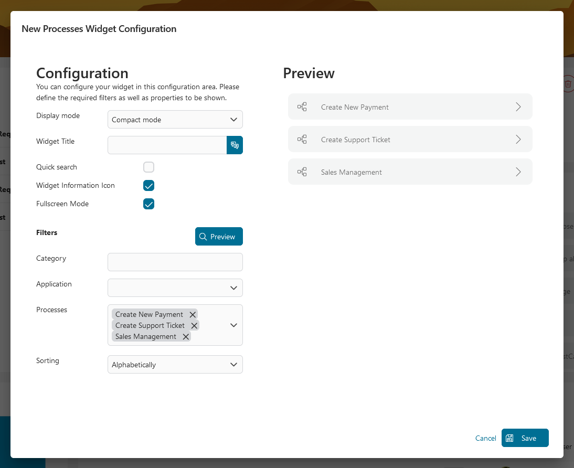Click the Fullscreen Mode label

pos(62,204)
